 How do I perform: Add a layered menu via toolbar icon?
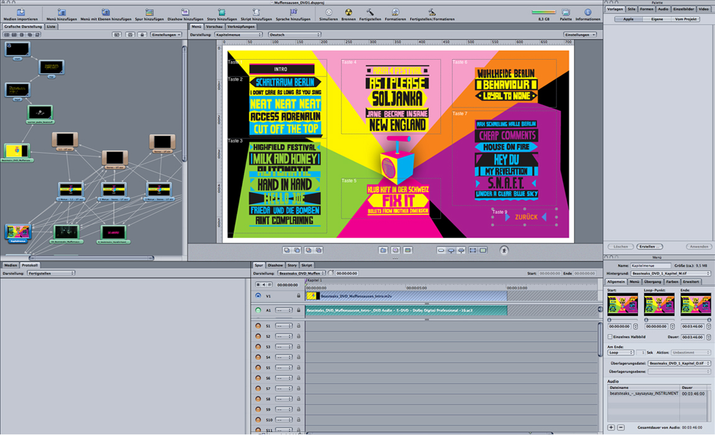tap(105, 12)
